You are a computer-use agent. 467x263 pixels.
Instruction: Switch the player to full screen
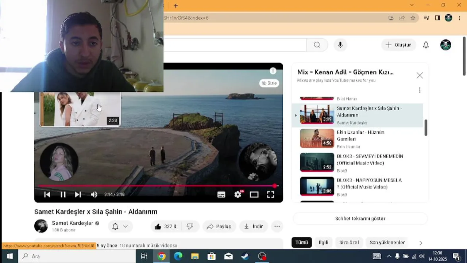(x=270, y=195)
